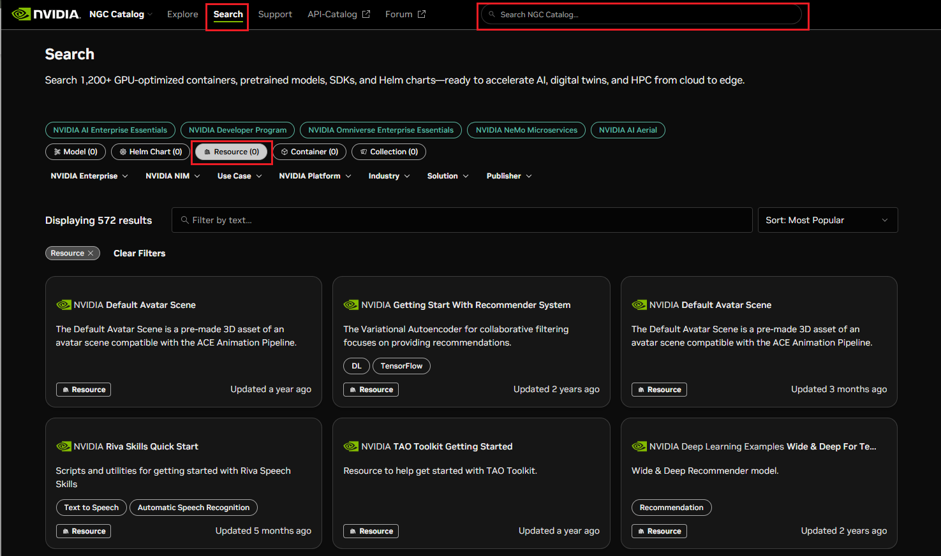941x556 pixels.
Task: Open TAO Toolkit Getting Started card
Action: pyautogui.click(x=471, y=483)
